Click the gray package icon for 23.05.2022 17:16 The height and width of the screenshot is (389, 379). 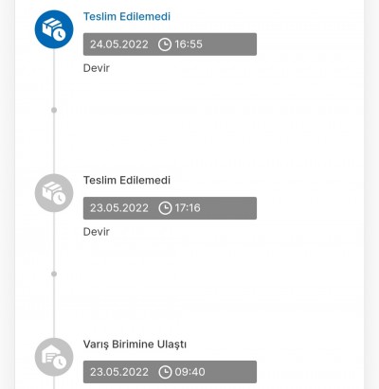54,193
